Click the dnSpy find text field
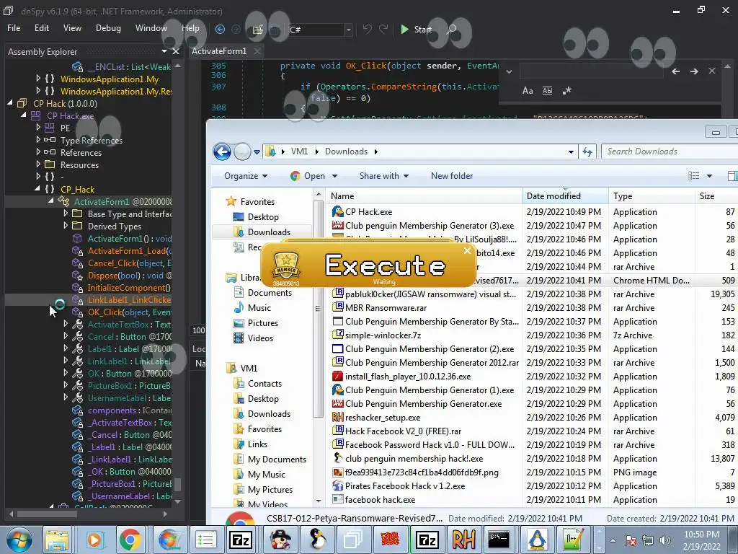 (x=591, y=71)
